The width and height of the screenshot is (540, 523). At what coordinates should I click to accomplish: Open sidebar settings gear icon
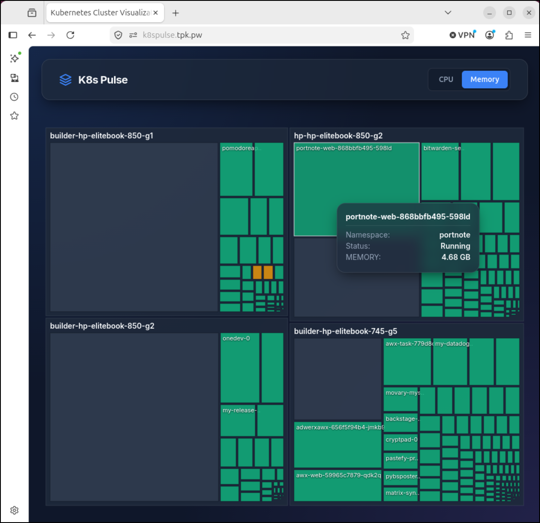click(14, 510)
